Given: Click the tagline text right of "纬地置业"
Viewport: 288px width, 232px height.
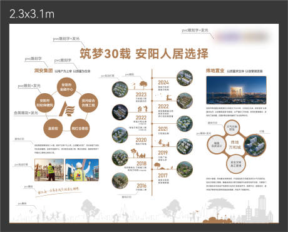Looking at the screenshot, I should click(245, 71).
